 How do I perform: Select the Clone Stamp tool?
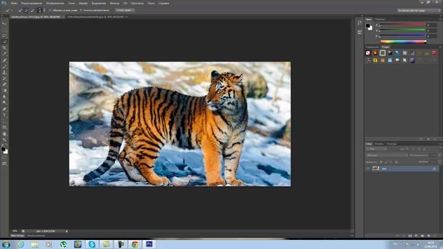[4, 72]
